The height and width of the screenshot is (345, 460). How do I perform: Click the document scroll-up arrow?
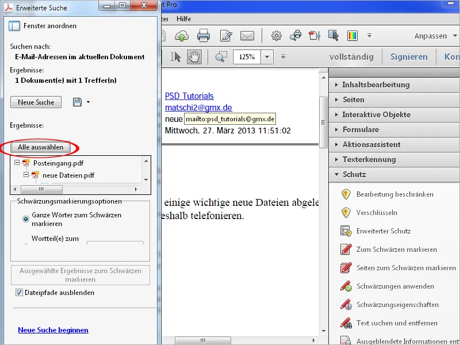tap(324, 78)
